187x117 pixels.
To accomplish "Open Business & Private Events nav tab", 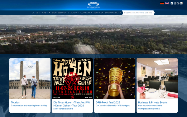I will [138, 13].
